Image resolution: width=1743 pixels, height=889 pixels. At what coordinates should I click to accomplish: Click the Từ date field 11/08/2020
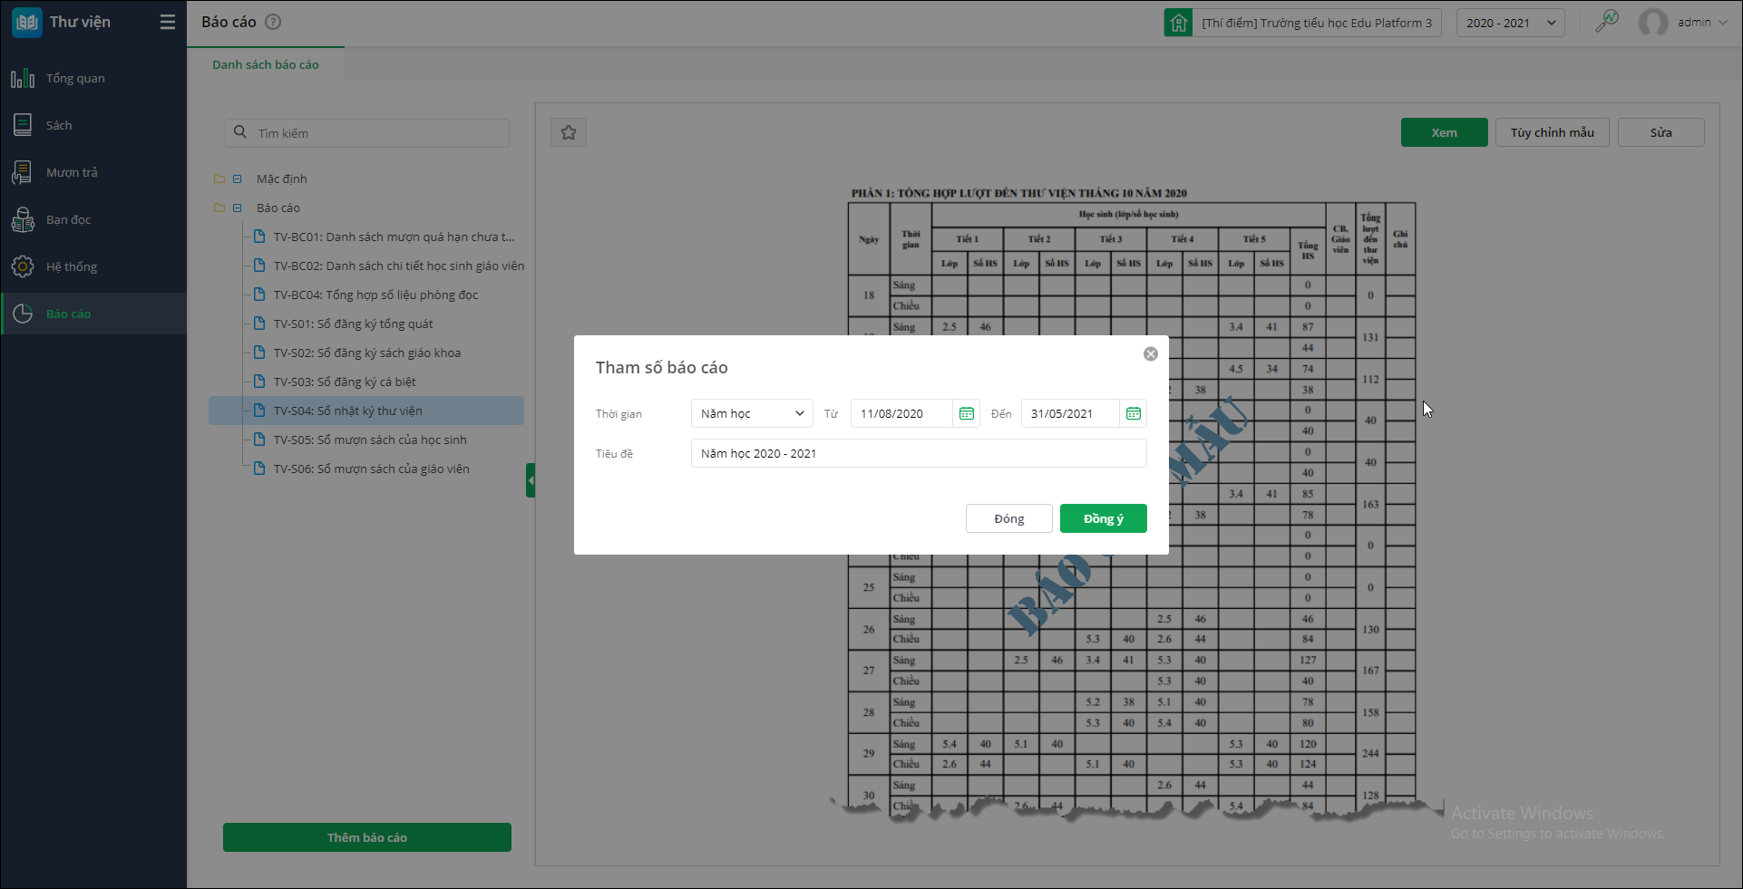901,413
